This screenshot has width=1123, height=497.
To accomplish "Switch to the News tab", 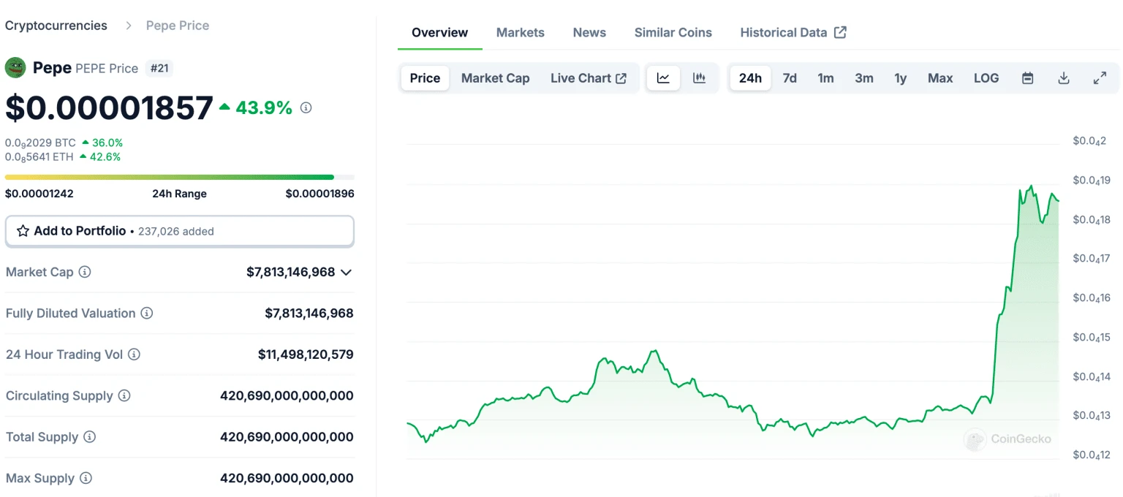I will pos(589,32).
